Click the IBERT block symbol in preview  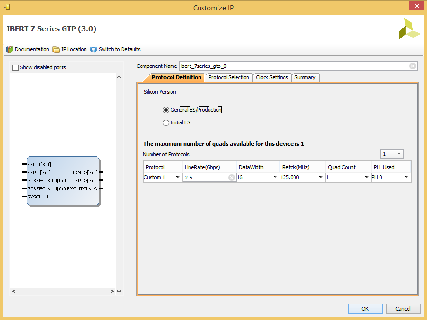[x=63, y=181]
